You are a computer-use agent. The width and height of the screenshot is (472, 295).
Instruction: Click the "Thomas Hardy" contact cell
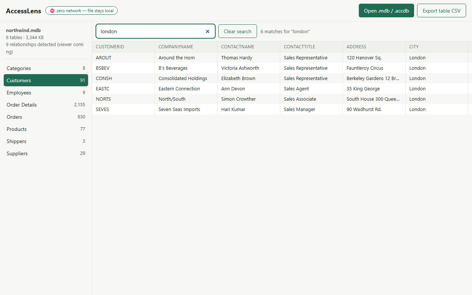[249, 58]
